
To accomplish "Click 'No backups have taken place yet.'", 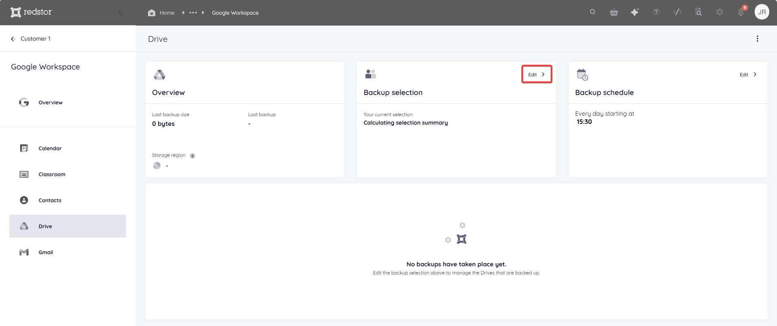I will pos(456,264).
